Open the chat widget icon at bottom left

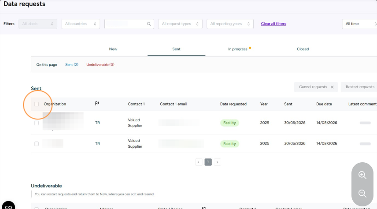[x=8, y=207]
